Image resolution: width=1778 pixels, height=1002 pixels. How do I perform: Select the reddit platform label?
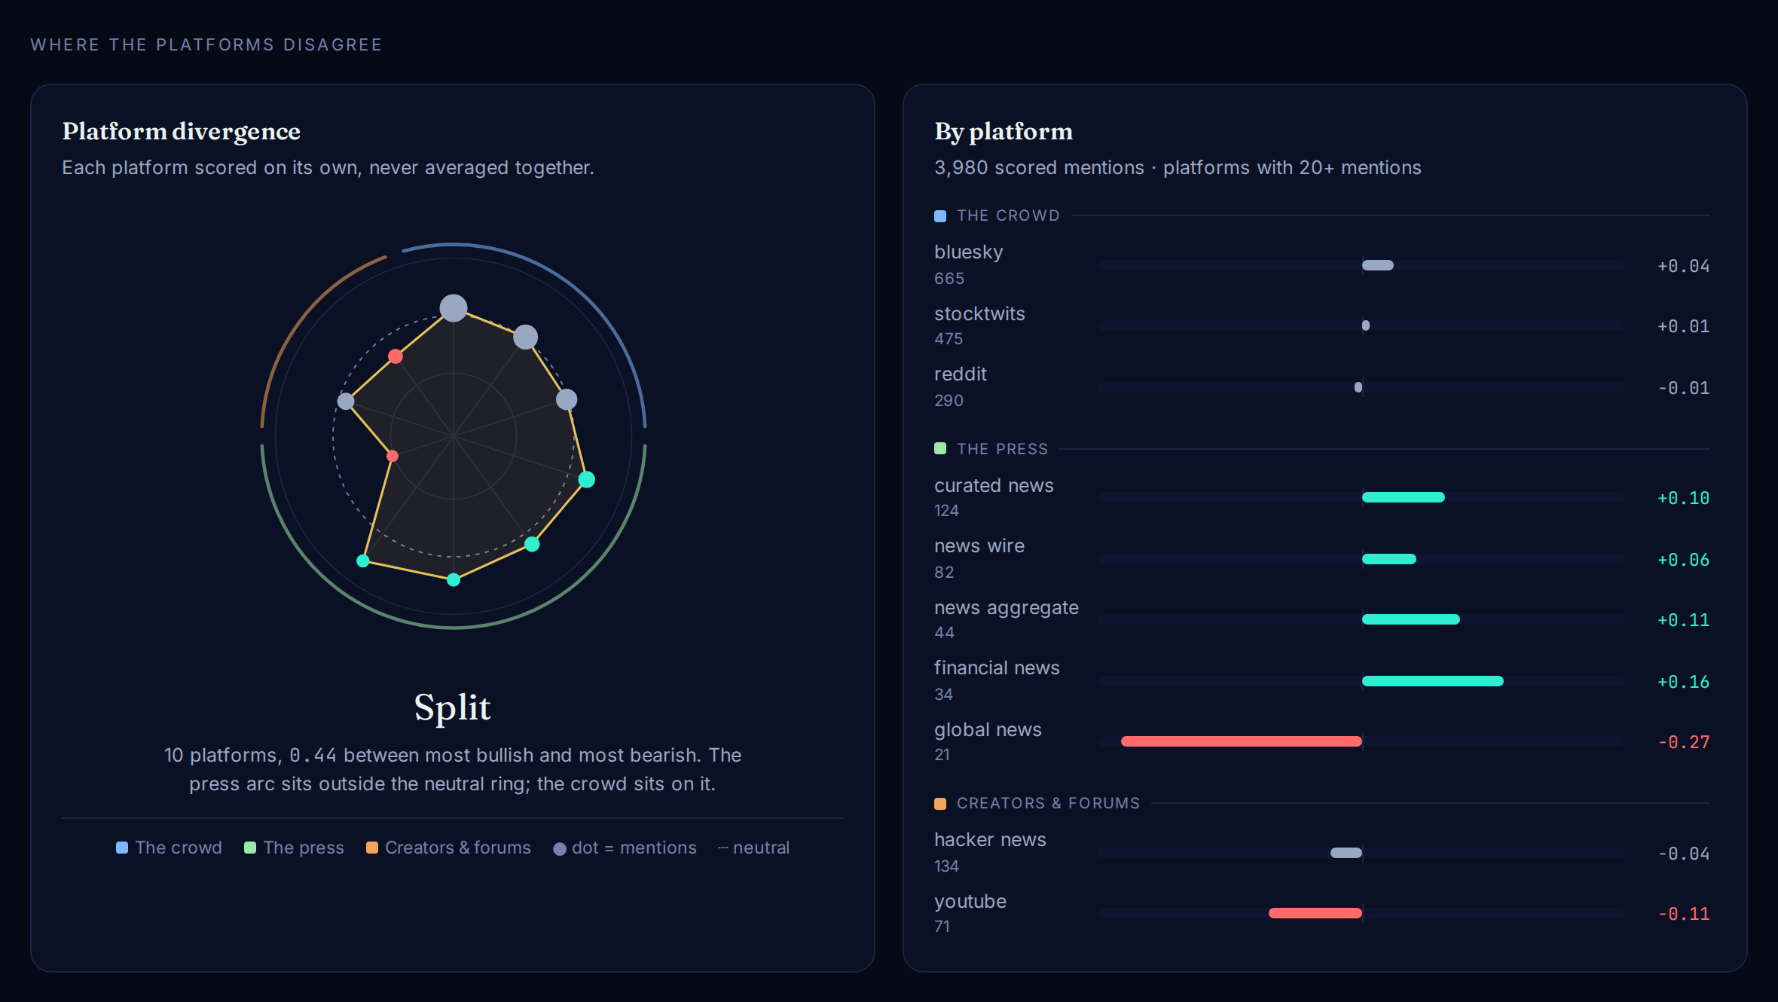961,374
